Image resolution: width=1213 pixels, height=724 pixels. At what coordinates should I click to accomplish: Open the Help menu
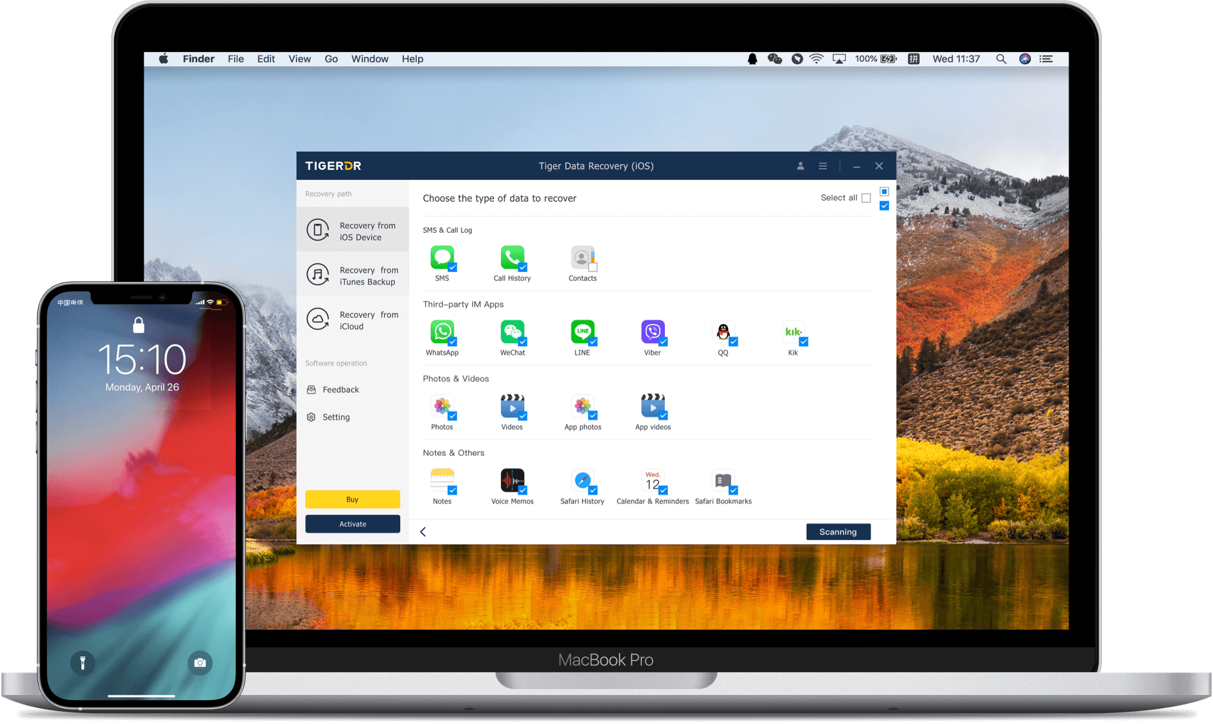click(x=413, y=59)
